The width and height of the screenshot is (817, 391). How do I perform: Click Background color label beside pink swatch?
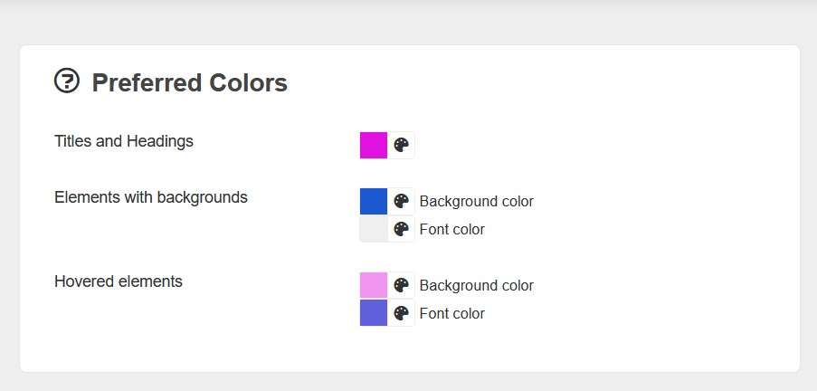click(x=476, y=285)
